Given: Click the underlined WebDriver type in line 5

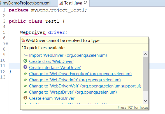Looking at the screenshot, I should [x=33, y=32].
